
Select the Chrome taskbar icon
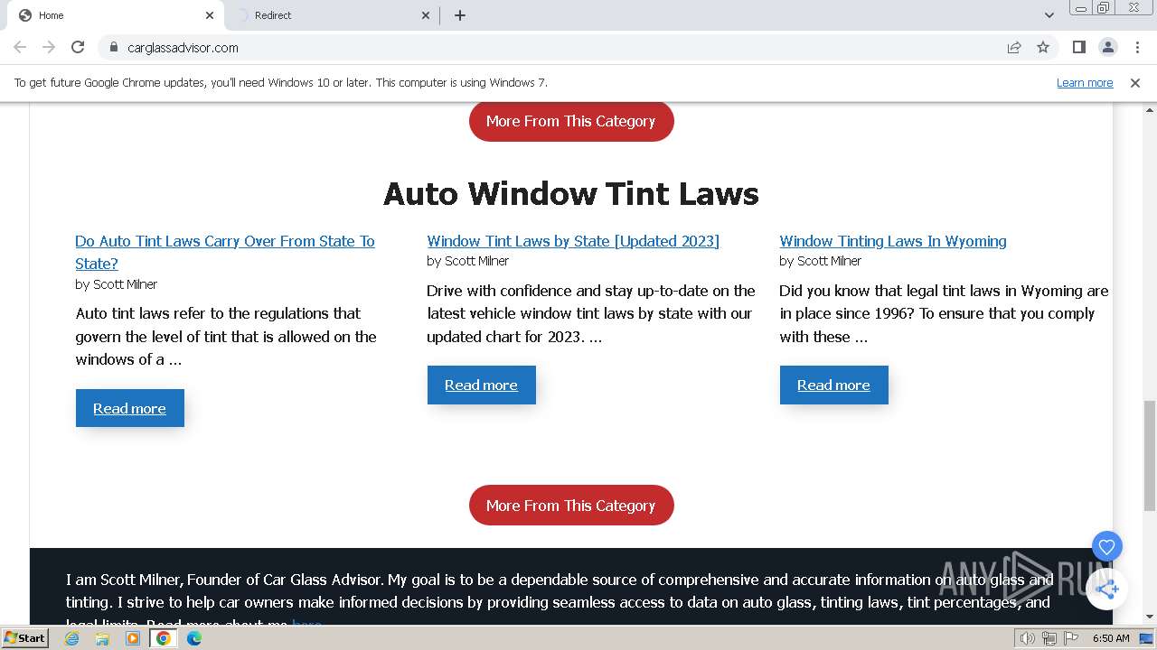point(164,638)
